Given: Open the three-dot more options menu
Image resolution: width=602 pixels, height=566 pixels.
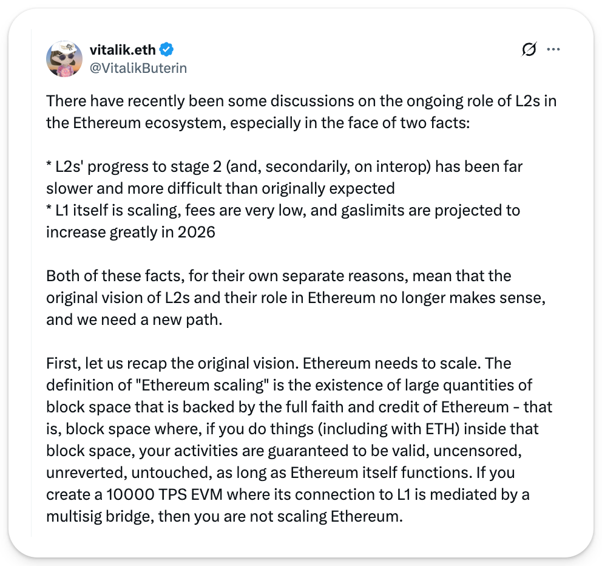Looking at the screenshot, I should pyautogui.click(x=553, y=50).
